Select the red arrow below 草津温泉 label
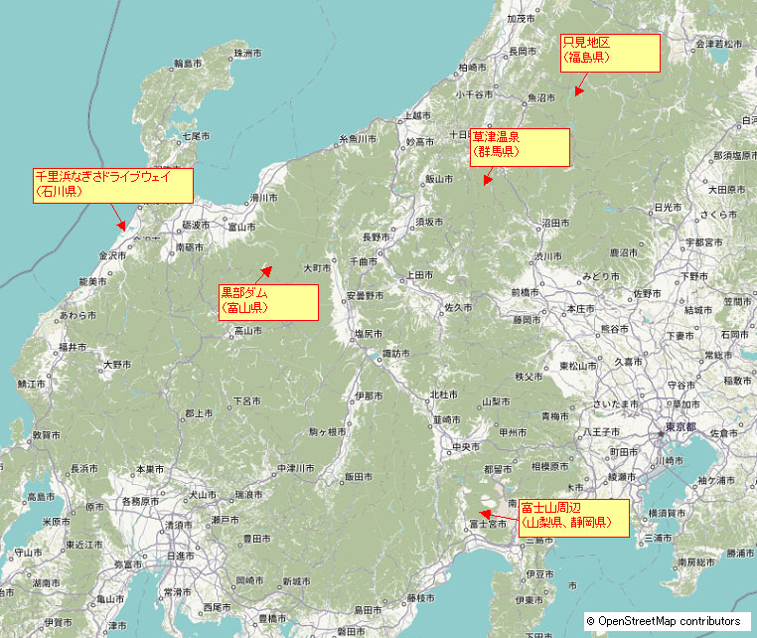This screenshot has width=757, height=638. point(487,179)
